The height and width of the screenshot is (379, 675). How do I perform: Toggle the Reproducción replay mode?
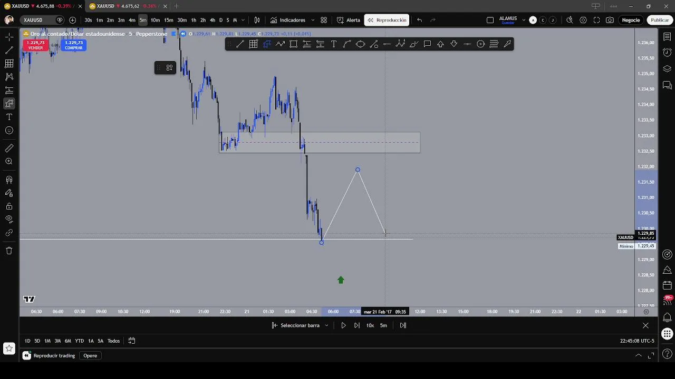387,20
